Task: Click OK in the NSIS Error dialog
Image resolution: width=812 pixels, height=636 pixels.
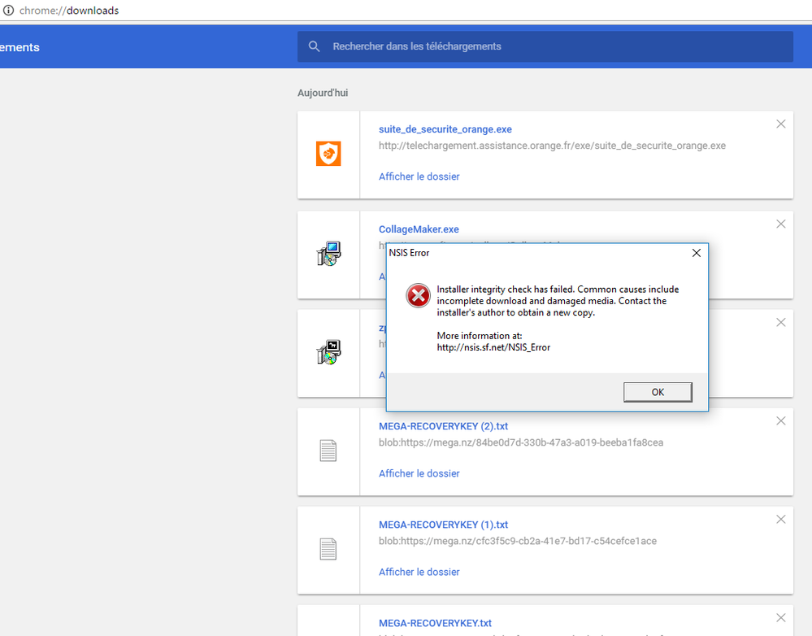Action: 658,392
